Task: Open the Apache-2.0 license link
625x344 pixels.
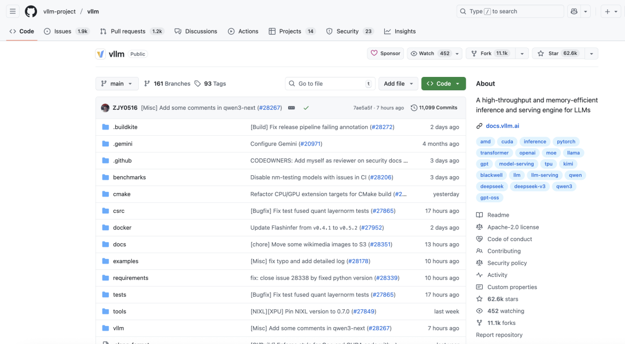Action: (x=513, y=227)
